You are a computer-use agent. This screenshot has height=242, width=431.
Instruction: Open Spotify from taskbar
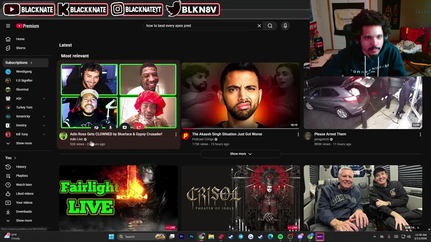coord(280,237)
